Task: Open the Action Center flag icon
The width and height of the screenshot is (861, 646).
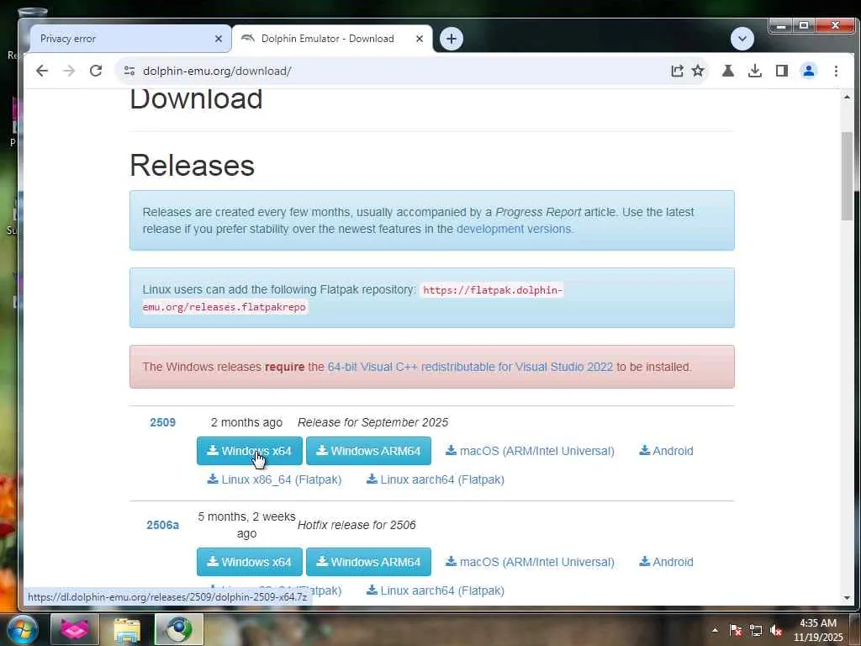Action: pyautogui.click(x=736, y=631)
